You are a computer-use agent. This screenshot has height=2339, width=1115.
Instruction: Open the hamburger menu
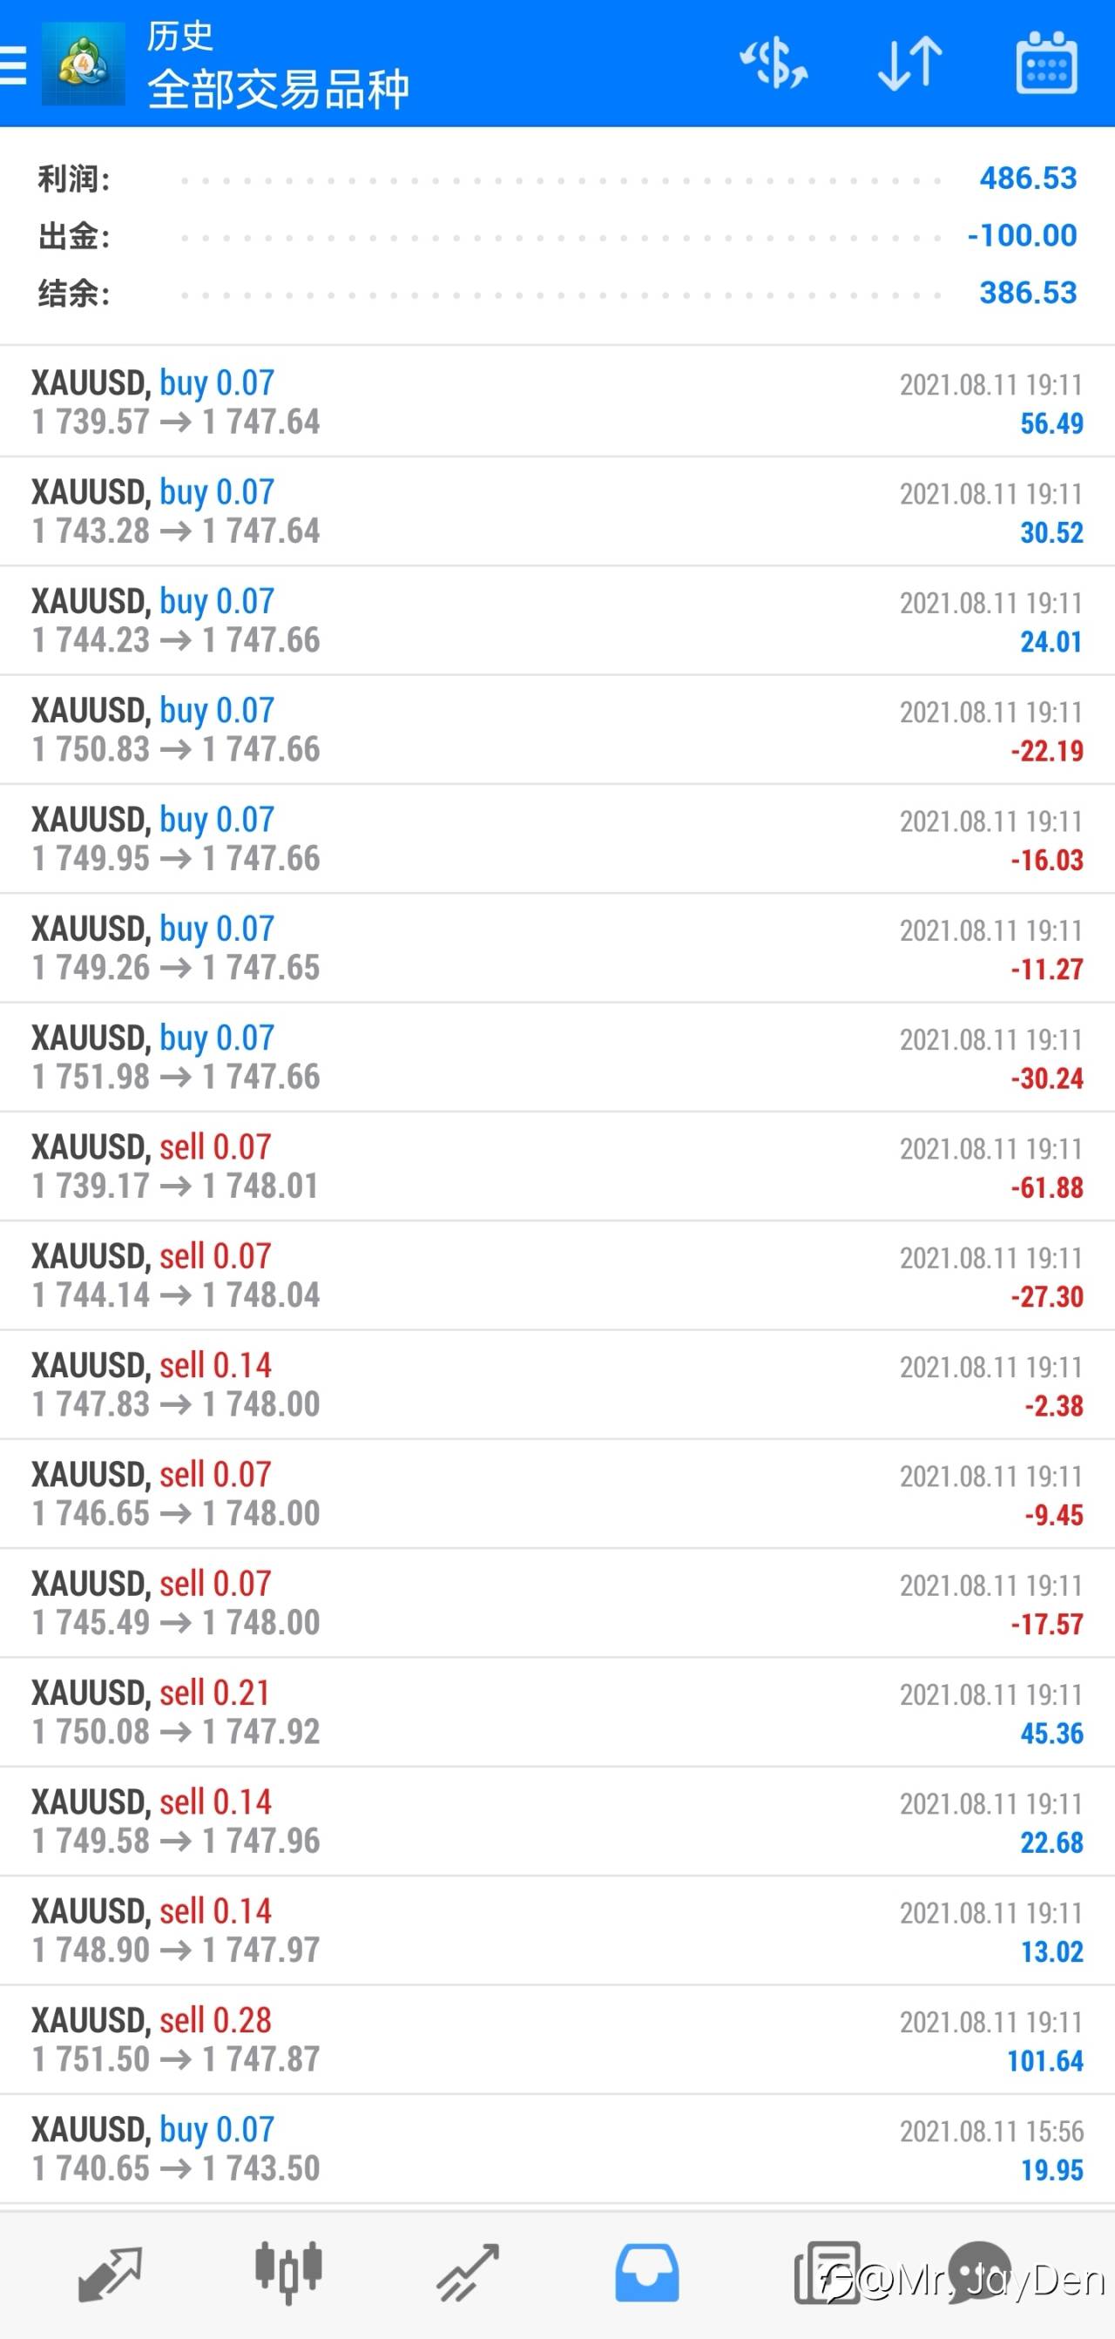tap(13, 64)
